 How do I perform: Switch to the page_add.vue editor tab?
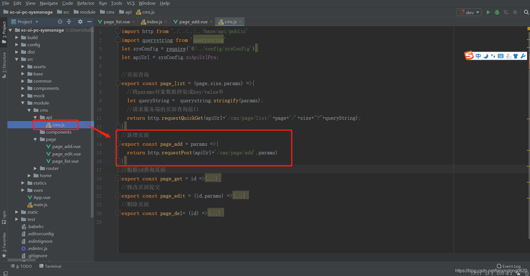pyautogui.click(x=193, y=22)
